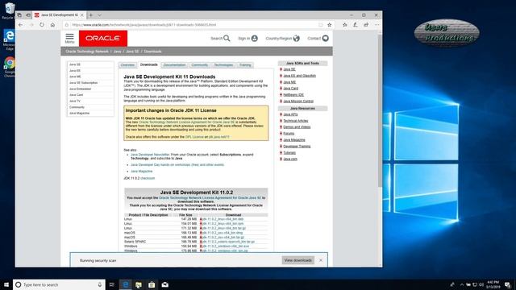Open Task View on taskbar

click(x=111, y=284)
